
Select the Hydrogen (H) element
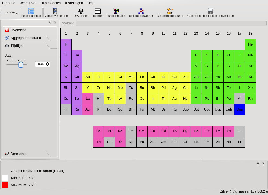[x=66, y=44]
